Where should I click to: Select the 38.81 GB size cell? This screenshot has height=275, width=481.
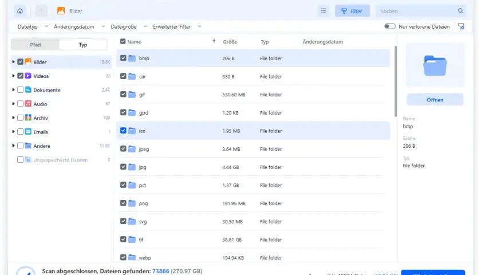tap(232, 239)
